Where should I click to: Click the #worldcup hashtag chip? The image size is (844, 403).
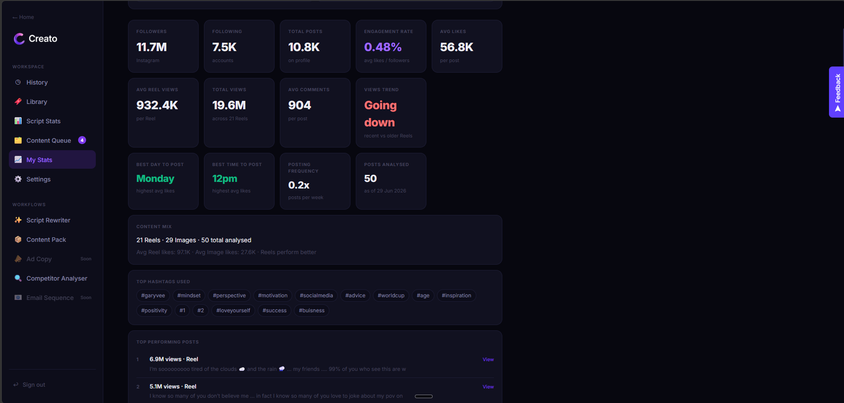tap(391, 296)
